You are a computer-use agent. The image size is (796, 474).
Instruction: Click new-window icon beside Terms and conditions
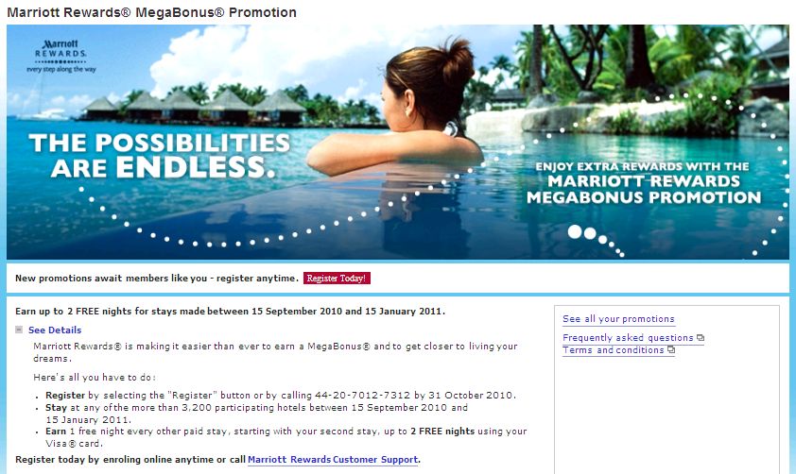671,349
